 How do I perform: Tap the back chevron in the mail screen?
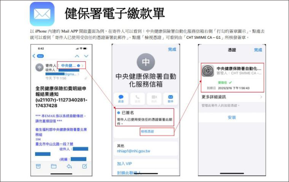click(34, 56)
